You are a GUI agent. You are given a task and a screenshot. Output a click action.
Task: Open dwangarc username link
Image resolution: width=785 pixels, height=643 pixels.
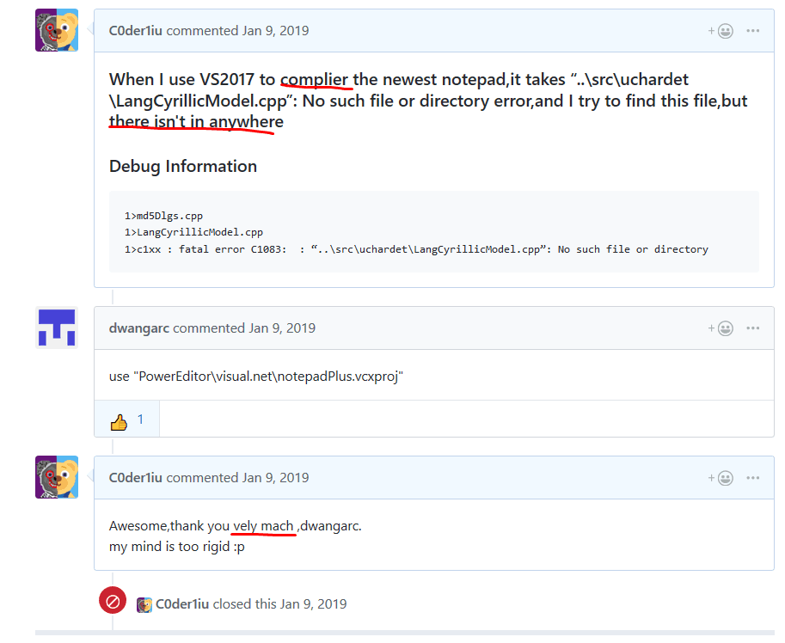pyautogui.click(x=139, y=328)
